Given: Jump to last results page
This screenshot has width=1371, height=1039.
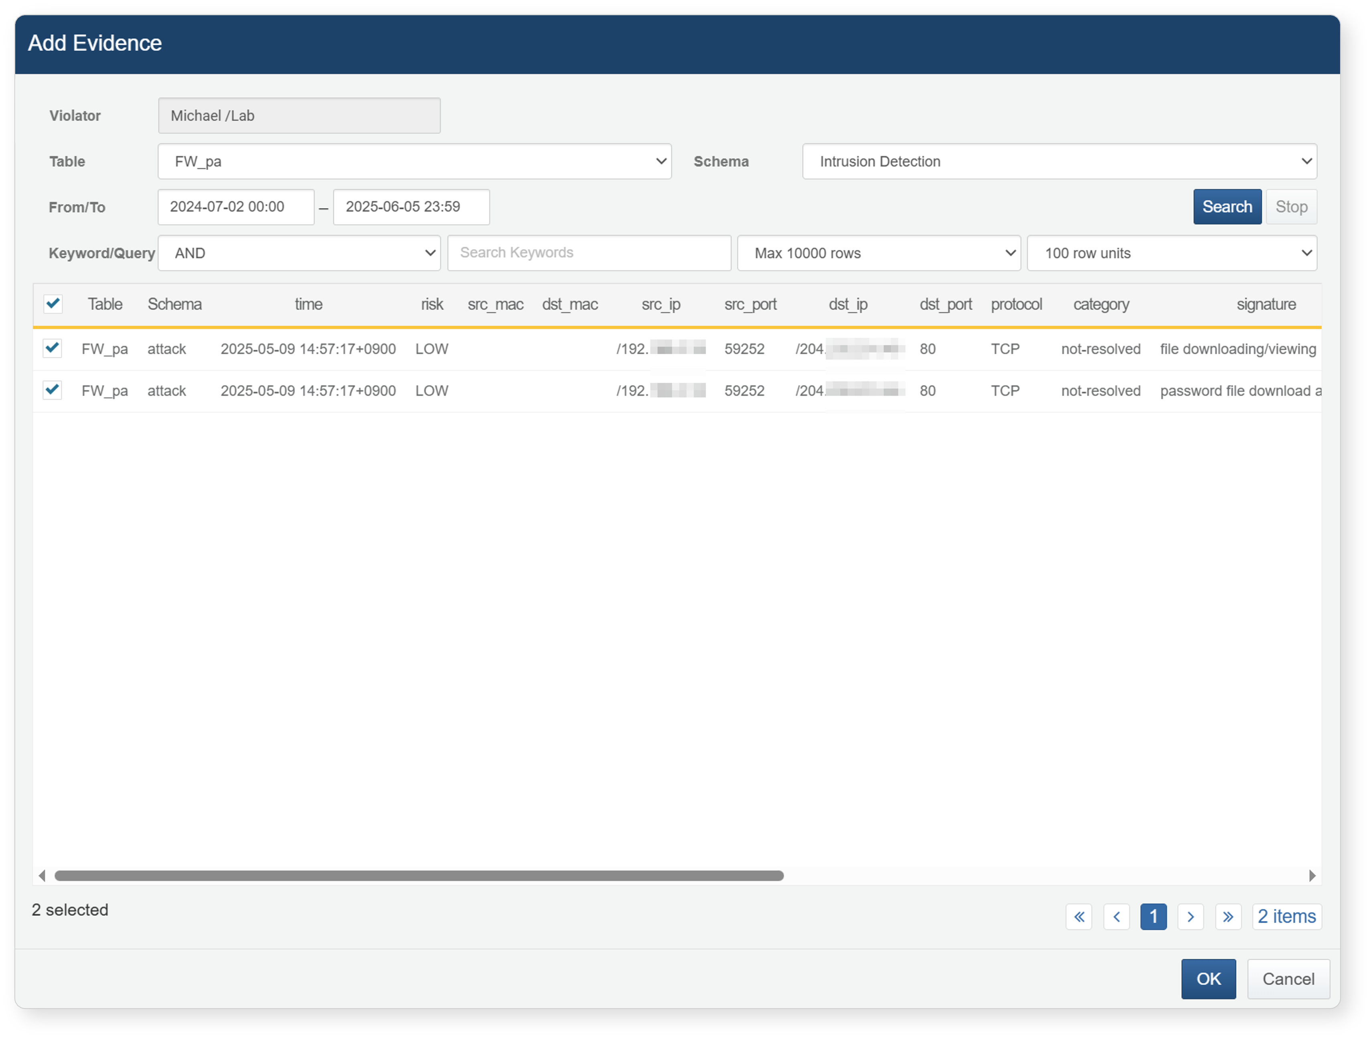Looking at the screenshot, I should coord(1228,916).
